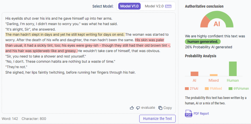Click the Humanize the Text button
The image size is (251, 124).
(x=158, y=119)
